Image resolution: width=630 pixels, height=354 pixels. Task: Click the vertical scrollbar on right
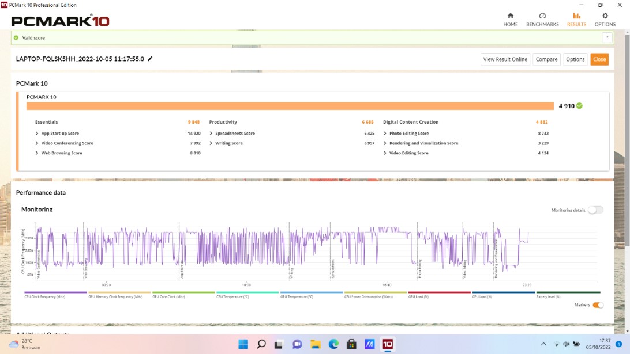point(627,140)
